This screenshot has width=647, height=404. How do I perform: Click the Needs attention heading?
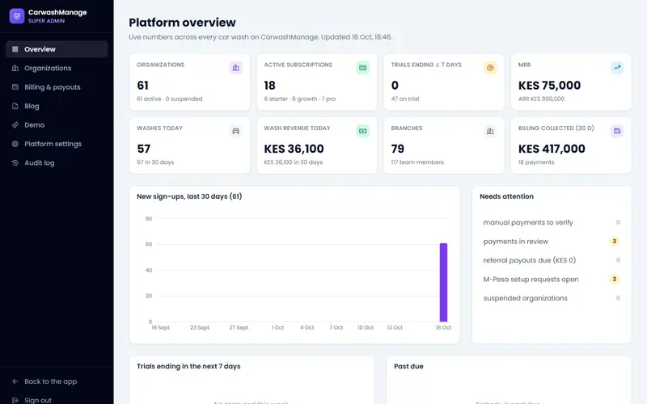point(507,196)
